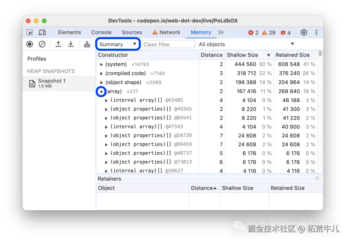Open DevTools settings gear icon
This screenshot has width=346, height=240.
point(304,32)
